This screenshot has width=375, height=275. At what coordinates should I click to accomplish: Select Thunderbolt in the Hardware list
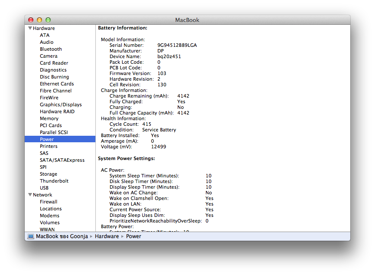[54, 180]
